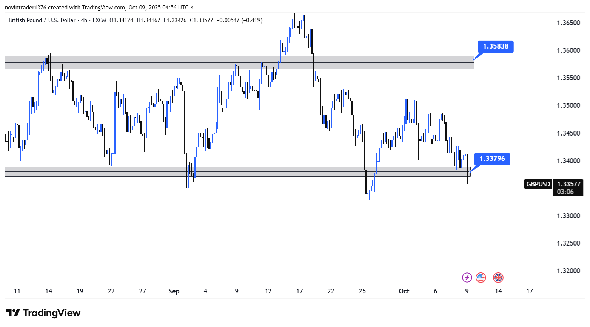Open the US flag economic event icon
This screenshot has width=590, height=327.
tap(481, 278)
